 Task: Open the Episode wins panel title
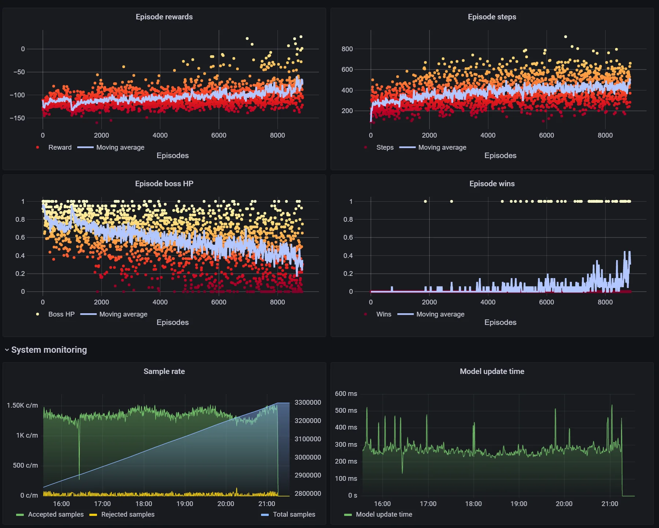pos(492,184)
